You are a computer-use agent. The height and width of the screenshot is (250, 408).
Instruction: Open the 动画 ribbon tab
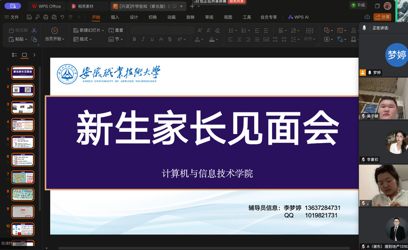click(171, 17)
